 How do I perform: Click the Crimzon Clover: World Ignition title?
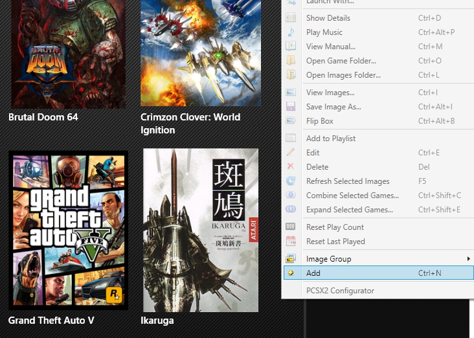pos(190,123)
